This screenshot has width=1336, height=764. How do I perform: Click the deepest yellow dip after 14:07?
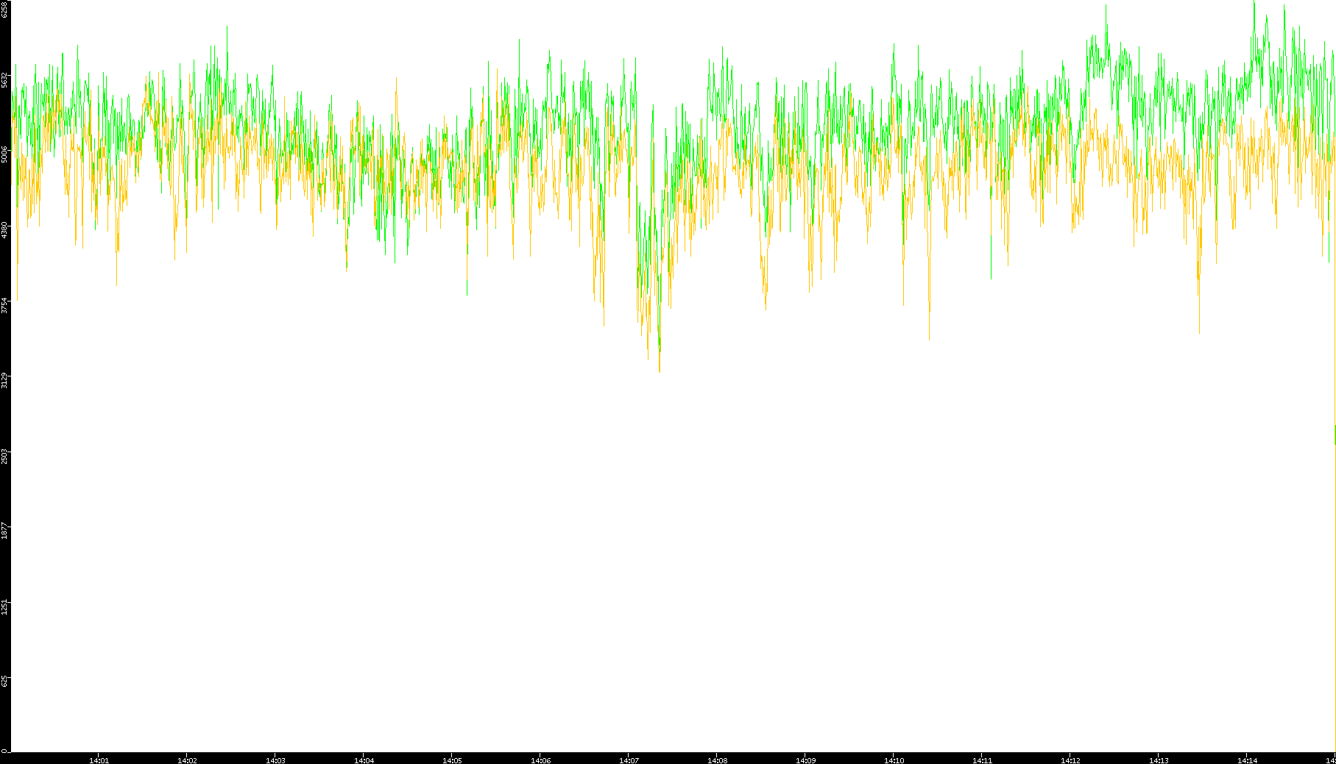[x=660, y=370]
